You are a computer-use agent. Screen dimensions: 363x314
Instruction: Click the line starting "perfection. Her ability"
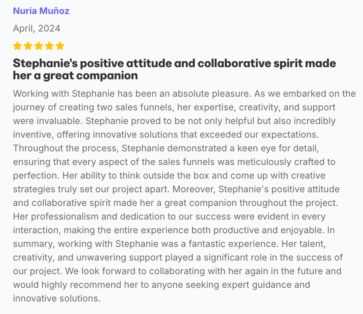(169, 176)
